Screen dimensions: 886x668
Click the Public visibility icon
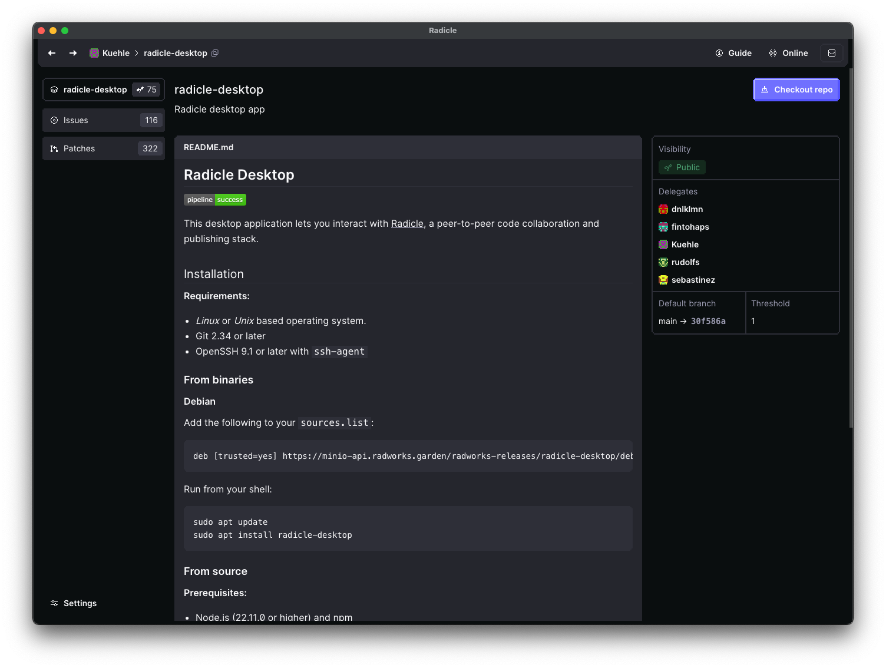(668, 167)
